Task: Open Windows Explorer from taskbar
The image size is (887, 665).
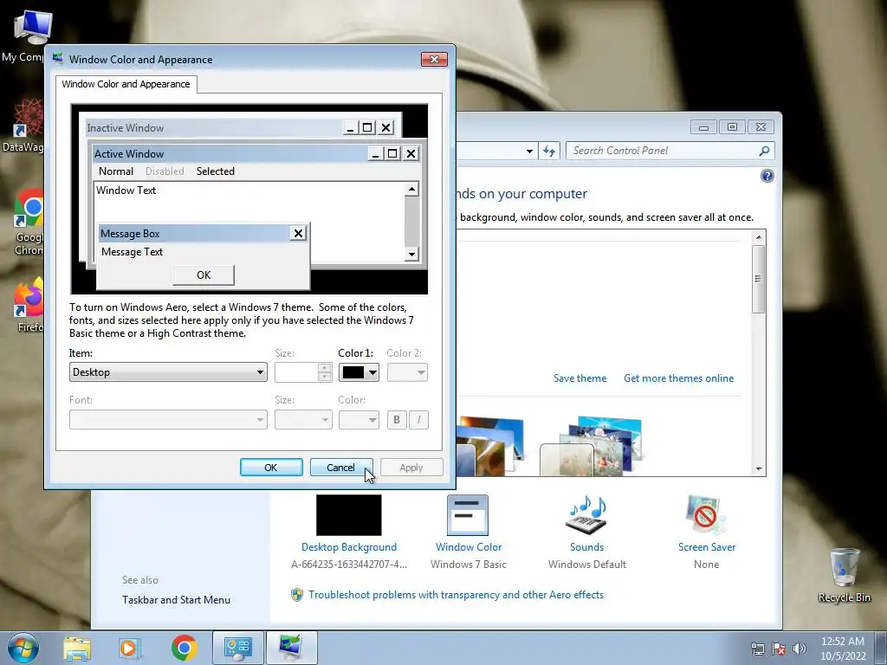Action: (77, 649)
